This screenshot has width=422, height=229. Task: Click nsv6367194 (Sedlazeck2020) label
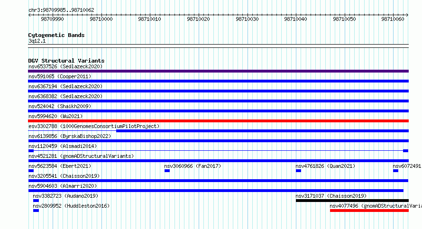tap(65, 86)
